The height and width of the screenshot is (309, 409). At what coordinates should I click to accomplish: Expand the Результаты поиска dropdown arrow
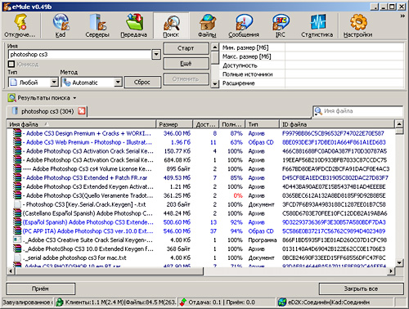click(x=74, y=98)
